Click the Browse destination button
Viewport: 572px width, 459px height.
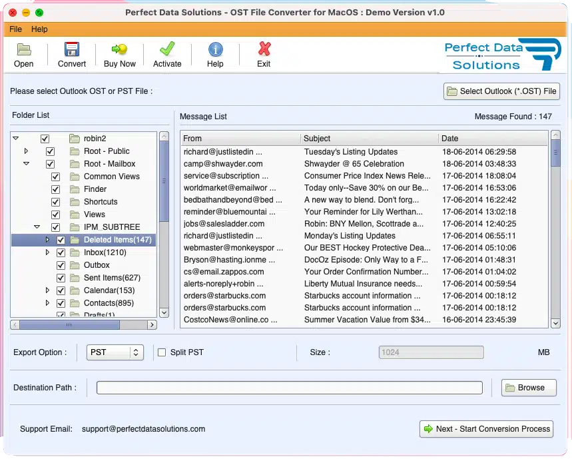click(529, 388)
